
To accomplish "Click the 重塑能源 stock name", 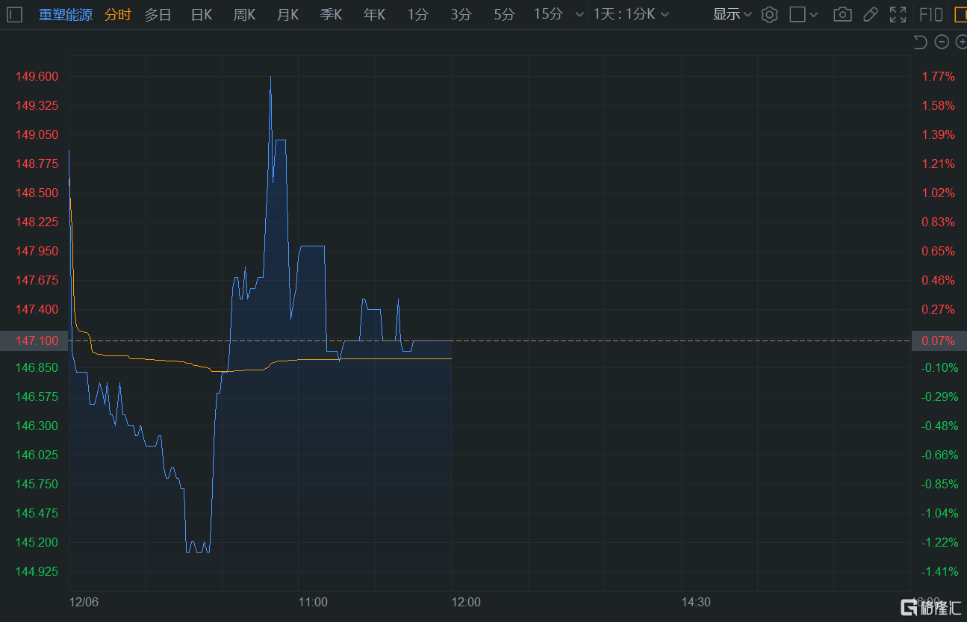I will pos(66,14).
